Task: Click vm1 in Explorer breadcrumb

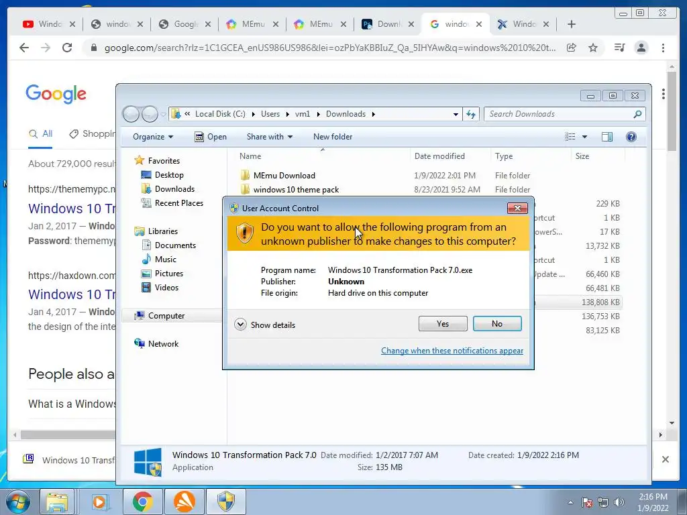Action: [x=303, y=114]
